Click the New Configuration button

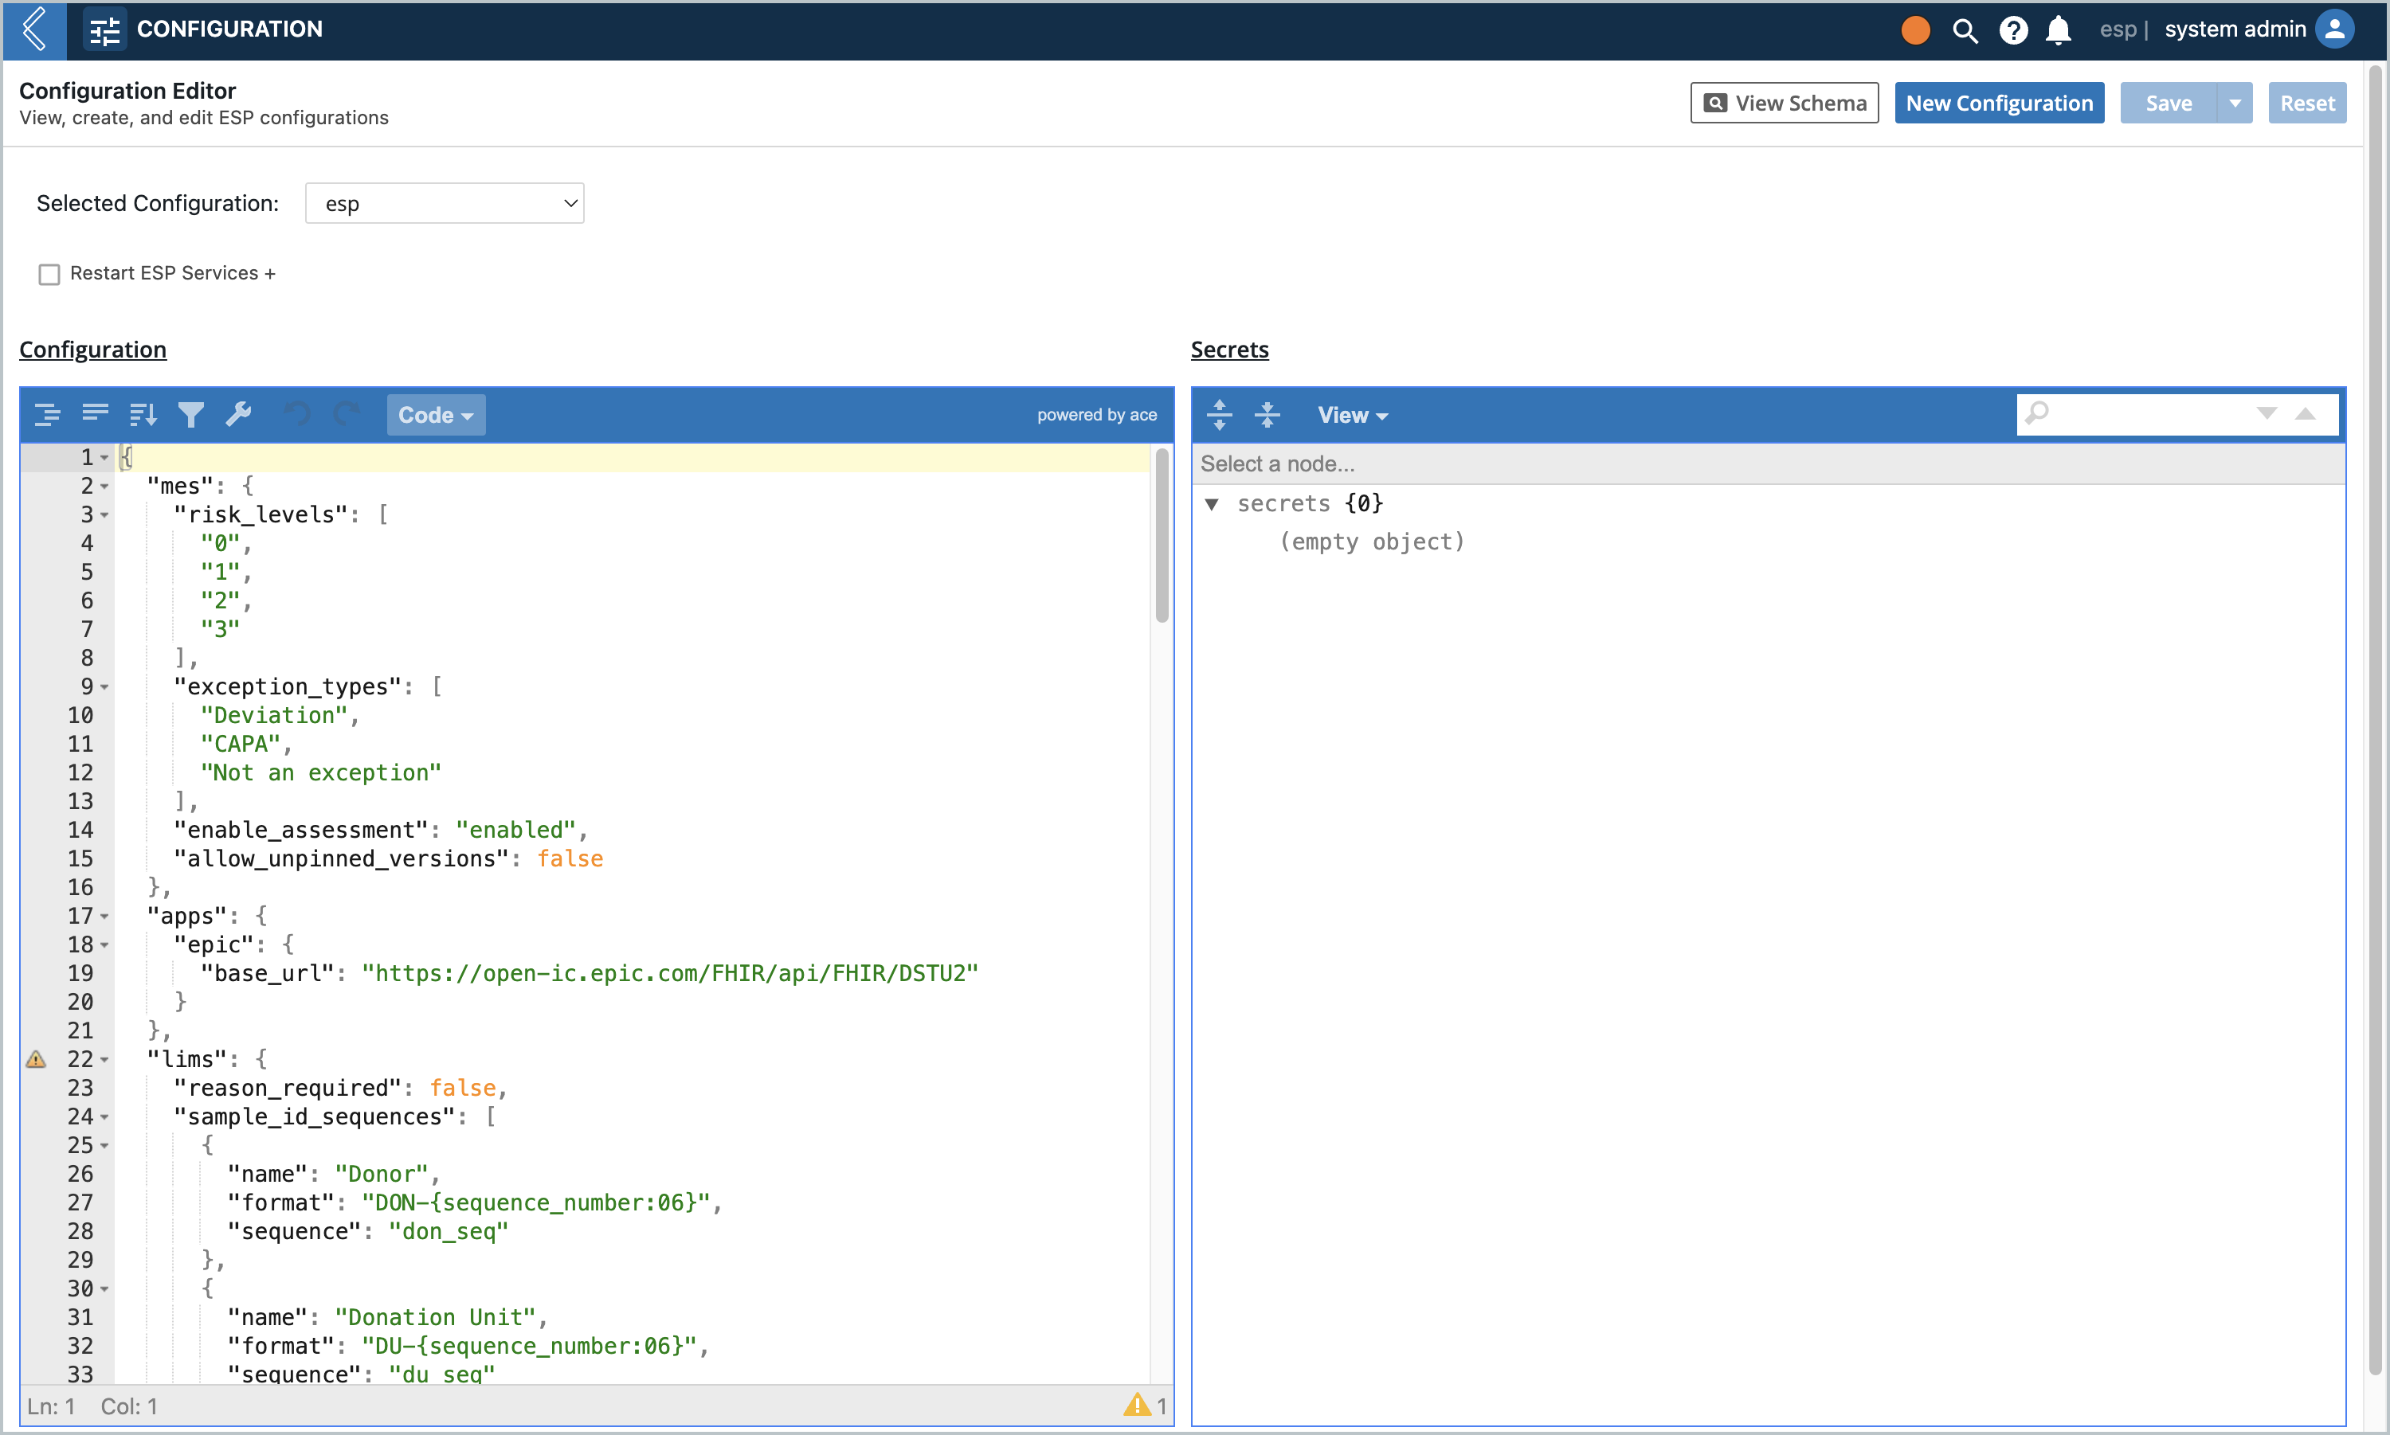(x=2000, y=103)
